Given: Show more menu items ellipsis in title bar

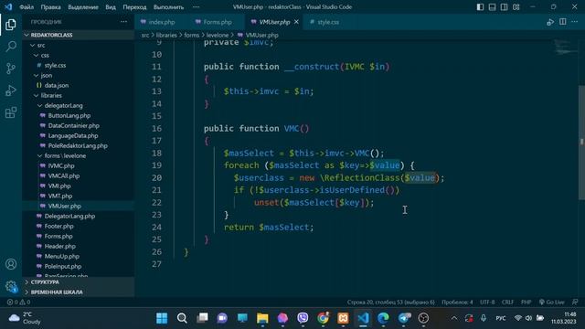Looking at the screenshot, I should coord(196,7).
